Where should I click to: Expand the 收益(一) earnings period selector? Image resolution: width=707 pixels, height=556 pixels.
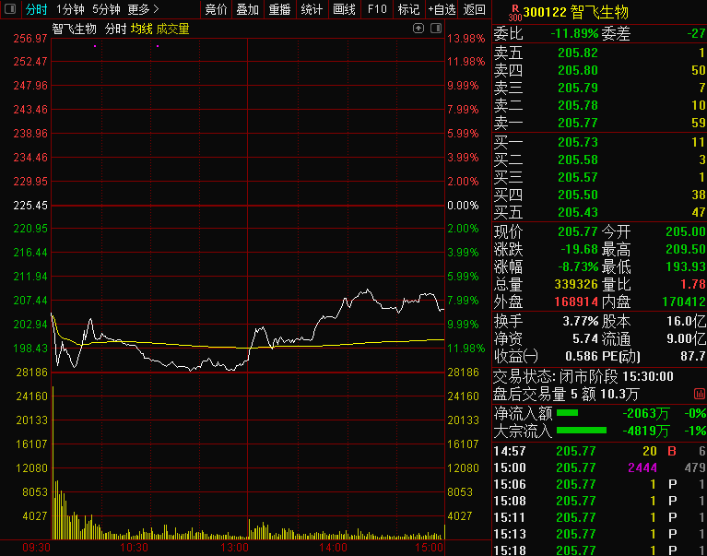[x=516, y=356]
